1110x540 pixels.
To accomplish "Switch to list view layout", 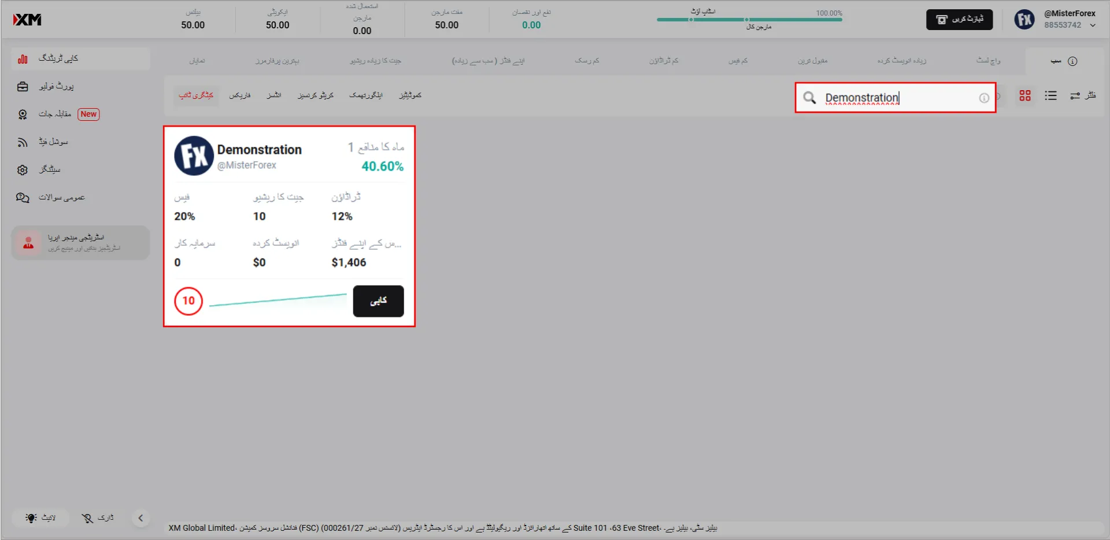I will [1051, 96].
